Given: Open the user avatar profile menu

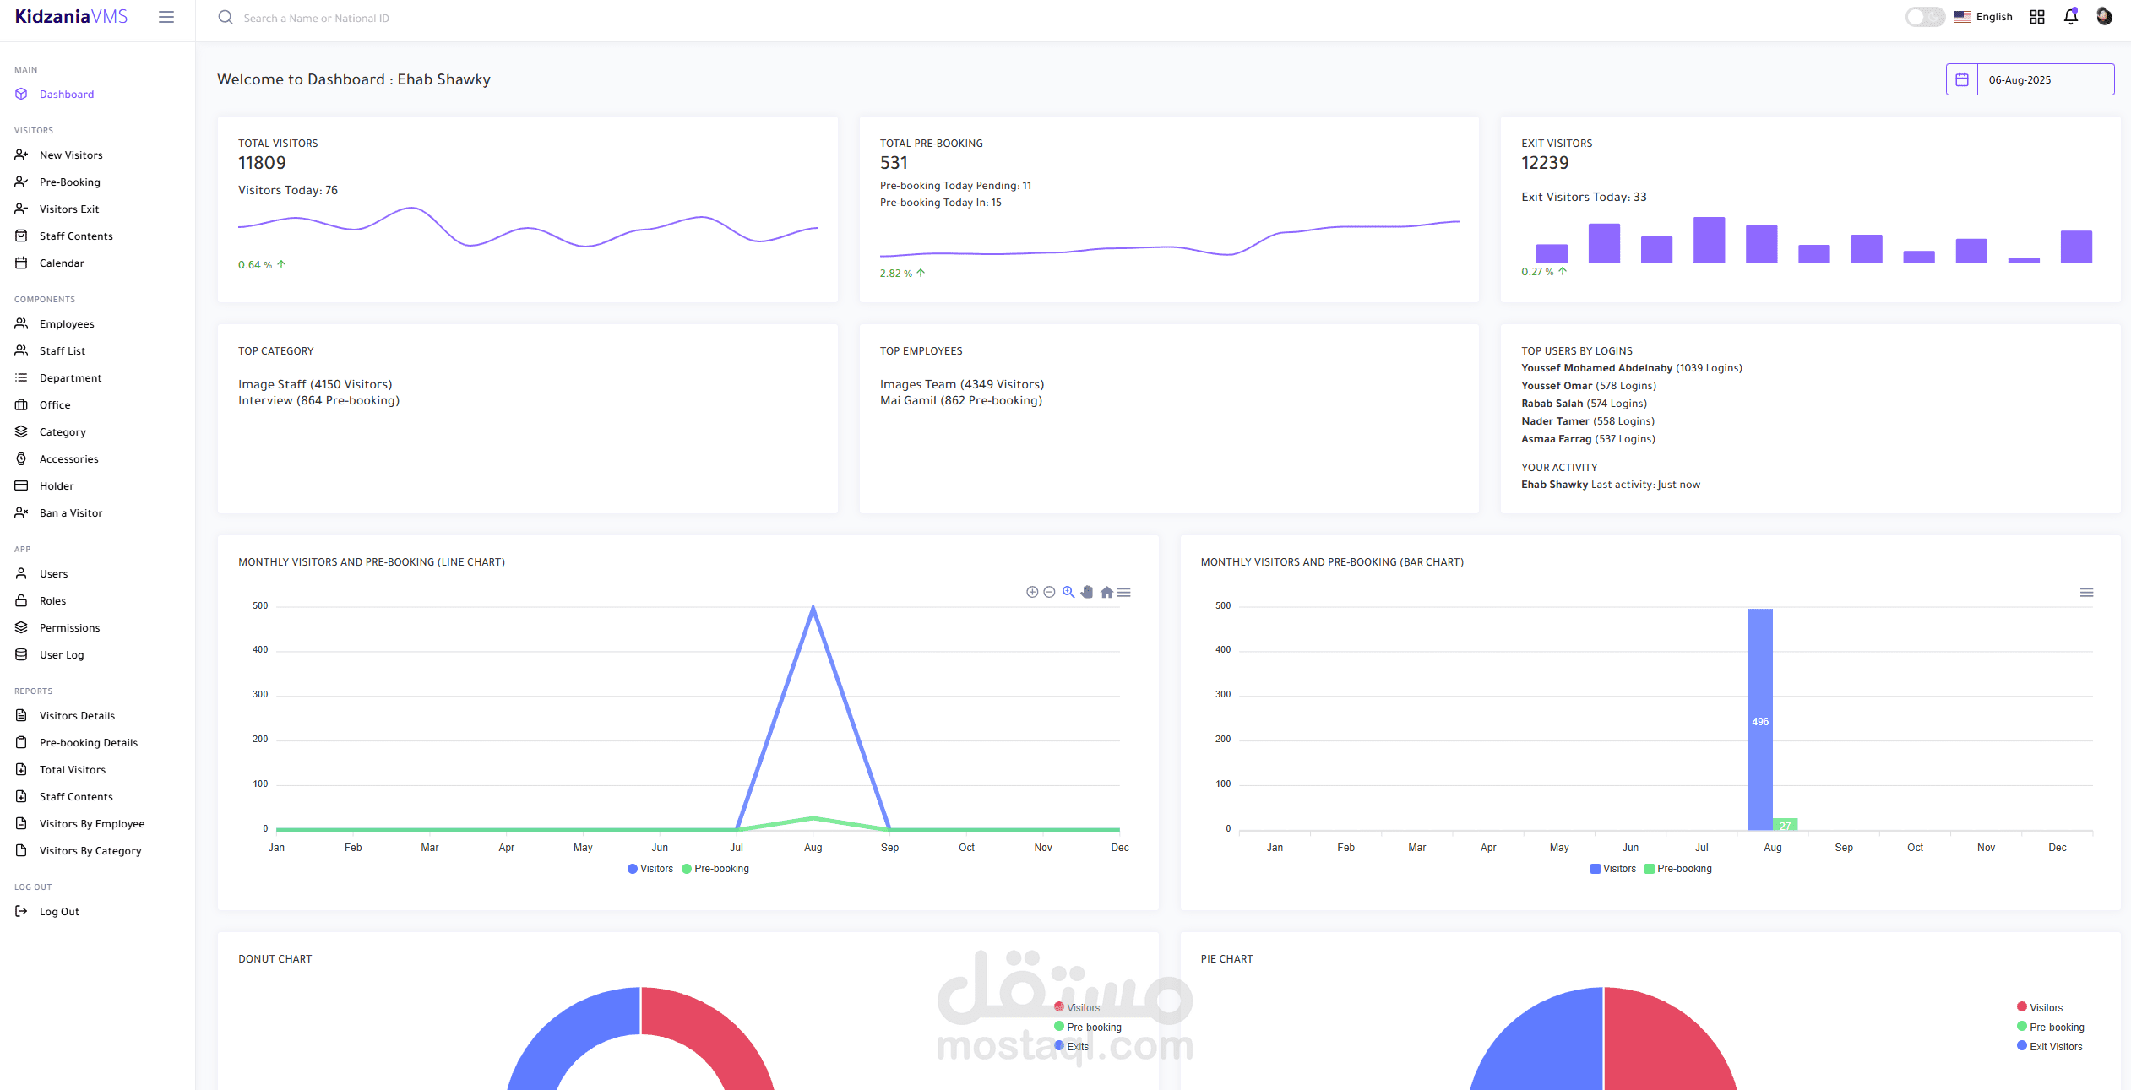Looking at the screenshot, I should tap(2104, 16).
